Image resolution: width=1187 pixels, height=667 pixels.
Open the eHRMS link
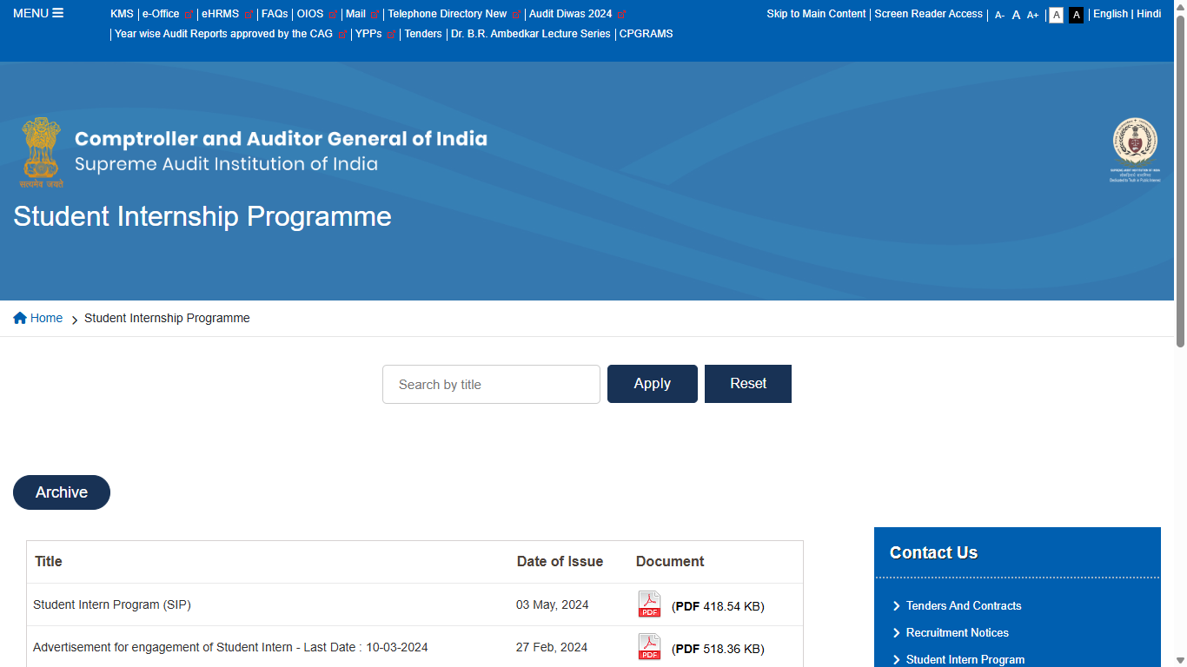pos(220,14)
